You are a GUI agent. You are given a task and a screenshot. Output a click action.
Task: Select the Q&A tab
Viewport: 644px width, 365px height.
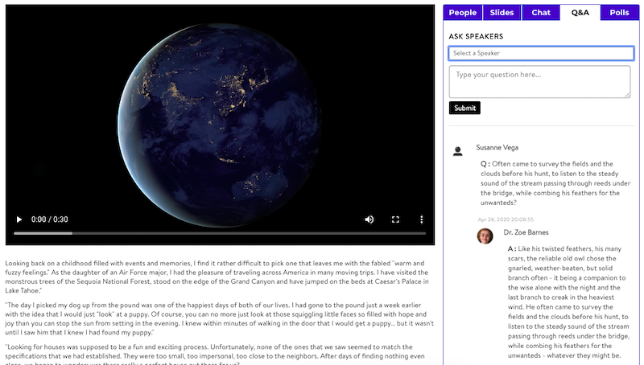(x=580, y=12)
